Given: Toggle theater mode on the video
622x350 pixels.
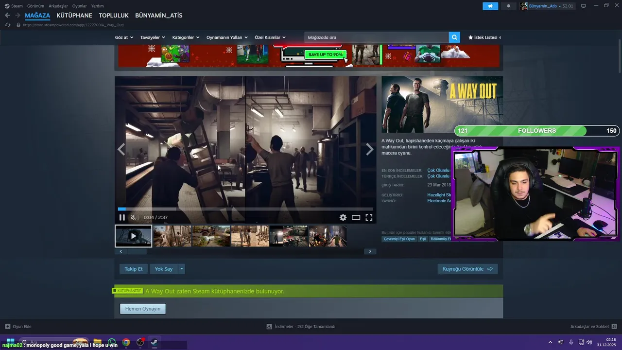Looking at the screenshot, I should pyautogui.click(x=356, y=217).
